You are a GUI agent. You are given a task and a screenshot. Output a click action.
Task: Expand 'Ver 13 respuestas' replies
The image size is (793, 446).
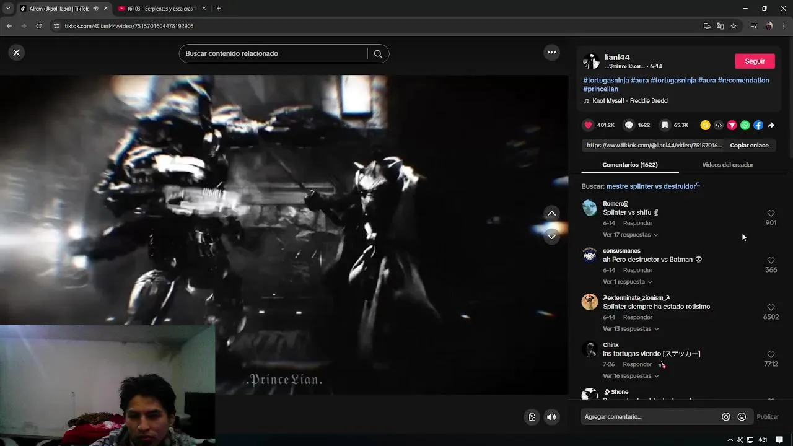pyautogui.click(x=631, y=329)
